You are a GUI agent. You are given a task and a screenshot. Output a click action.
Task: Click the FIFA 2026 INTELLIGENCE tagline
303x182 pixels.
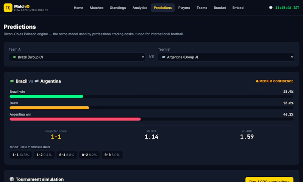31,10
